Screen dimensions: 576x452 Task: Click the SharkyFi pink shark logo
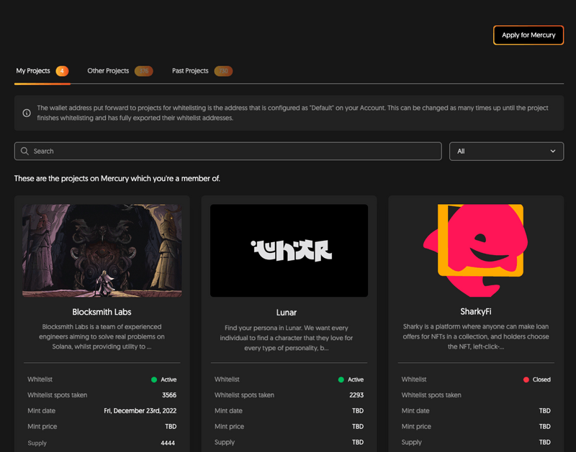(x=474, y=249)
